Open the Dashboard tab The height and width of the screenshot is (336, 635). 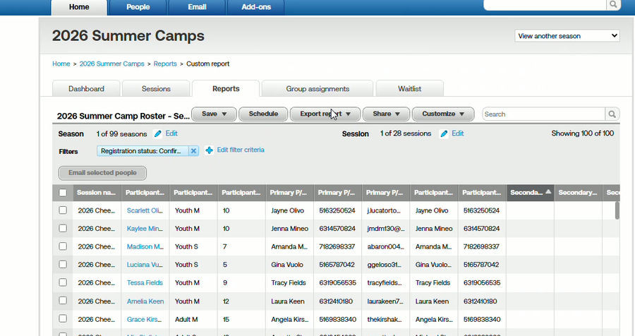pyautogui.click(x=86, y=89)
